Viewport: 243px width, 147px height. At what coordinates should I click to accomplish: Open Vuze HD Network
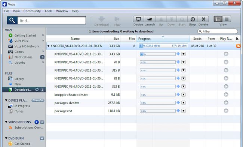pyautogui.click(x=27, y=46)
